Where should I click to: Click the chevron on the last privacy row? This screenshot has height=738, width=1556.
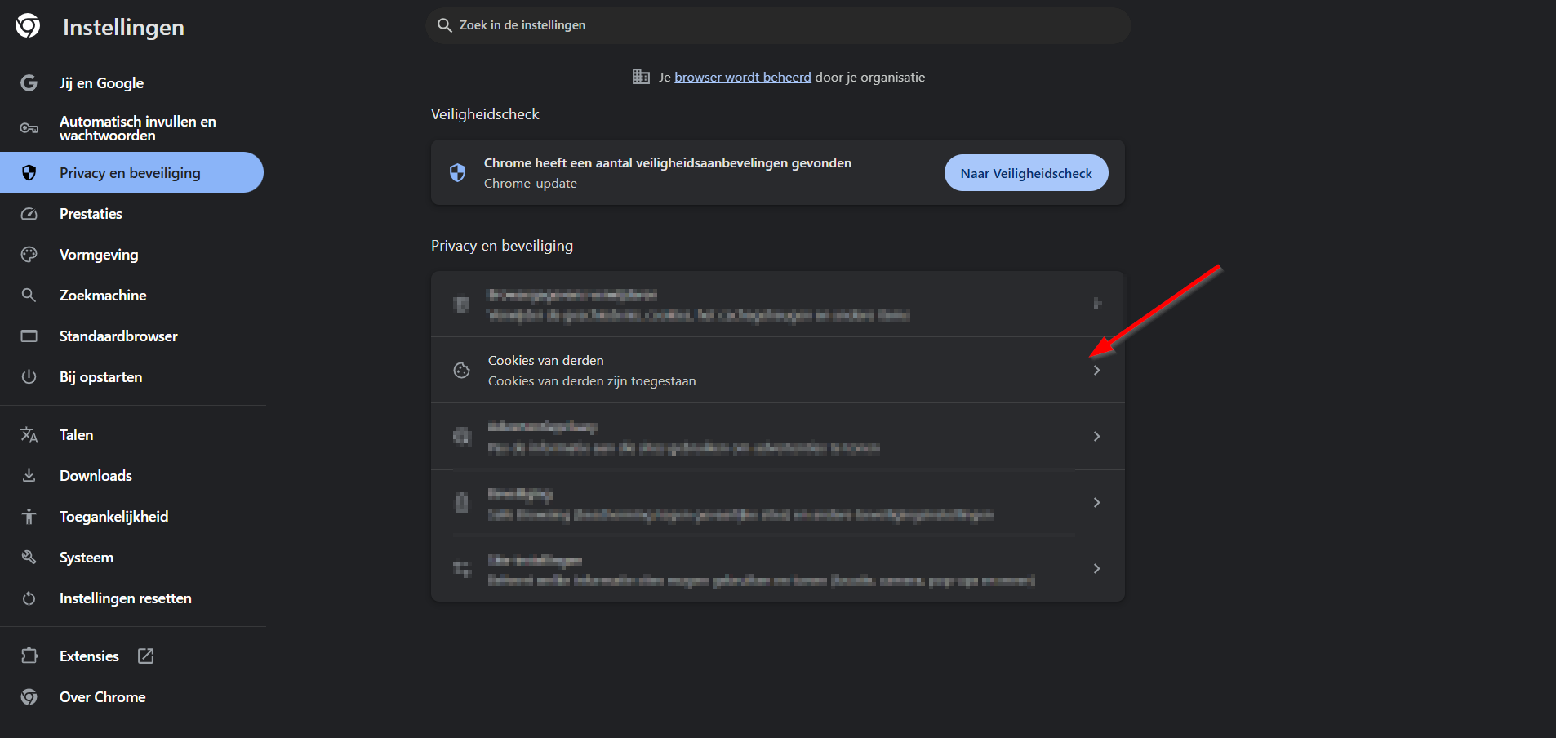pyautogui.click(x=1096, y=569)
